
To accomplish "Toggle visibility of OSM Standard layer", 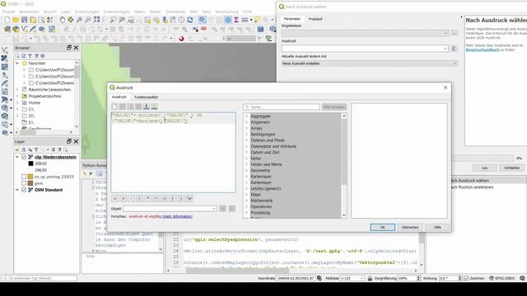I will (x=24, y=190).
